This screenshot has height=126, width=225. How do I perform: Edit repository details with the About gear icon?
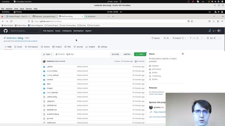click(x=183, y=54)
